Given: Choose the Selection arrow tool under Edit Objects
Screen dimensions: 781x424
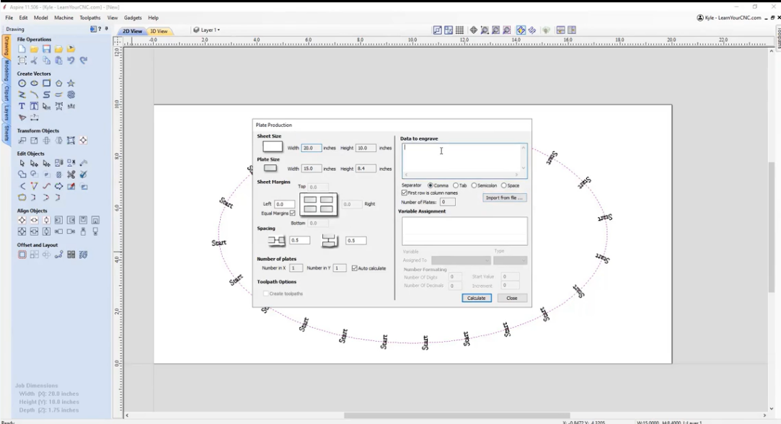Looking at the screenshot, I should (22, 163).
